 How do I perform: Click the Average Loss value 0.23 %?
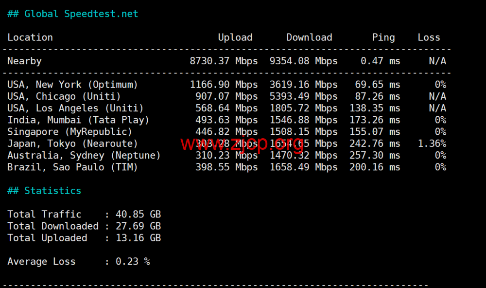[133, 262]
